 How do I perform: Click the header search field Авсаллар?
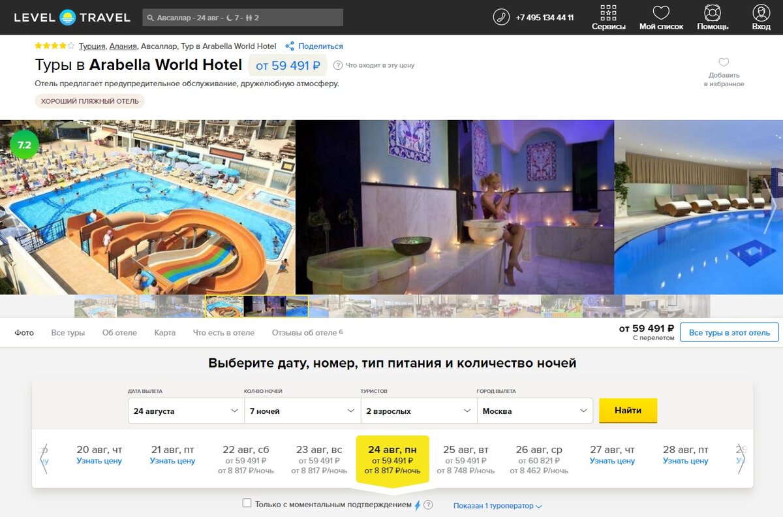tap(243, 18)
